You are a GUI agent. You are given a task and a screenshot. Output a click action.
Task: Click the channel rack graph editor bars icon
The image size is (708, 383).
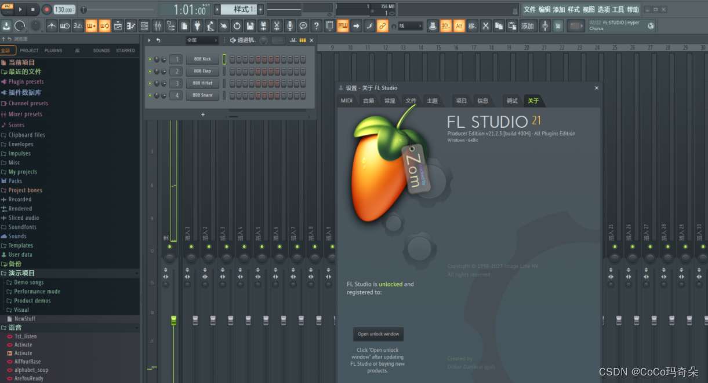[x=293, y=40]
